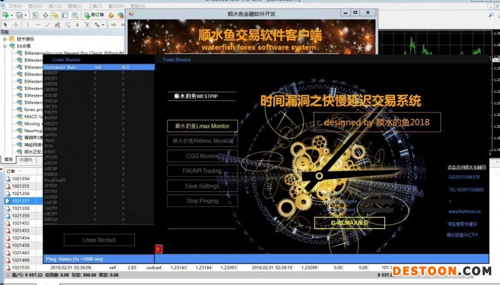Select the vertical line drawing tool
This screenshot has width=500, height=285.
(x=27, y=24)
